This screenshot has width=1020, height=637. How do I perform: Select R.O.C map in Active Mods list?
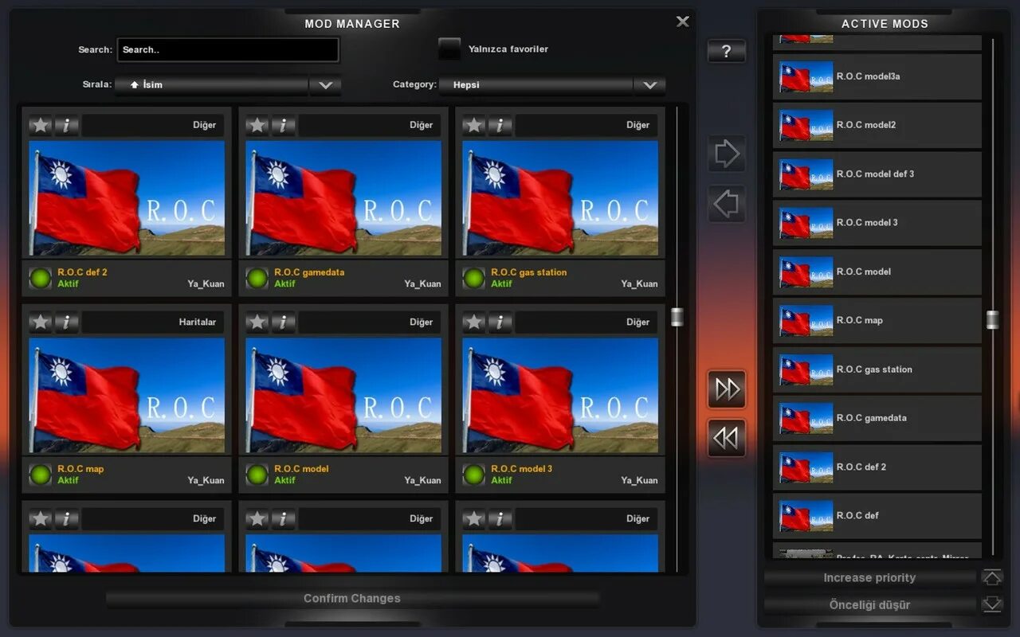click(x=877, y=321)
